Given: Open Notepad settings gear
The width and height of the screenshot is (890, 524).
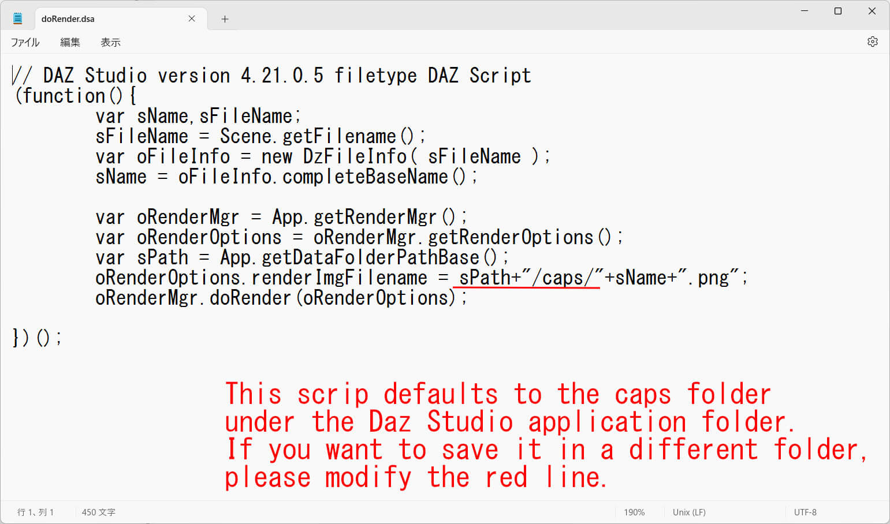Looking at the screenshot, I should [872, 42].
